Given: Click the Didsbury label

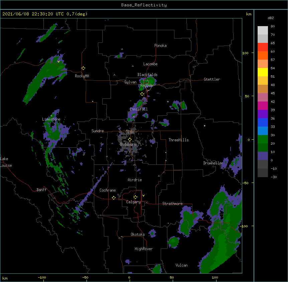Looking at the screenshot, I should tap(128, 144).
